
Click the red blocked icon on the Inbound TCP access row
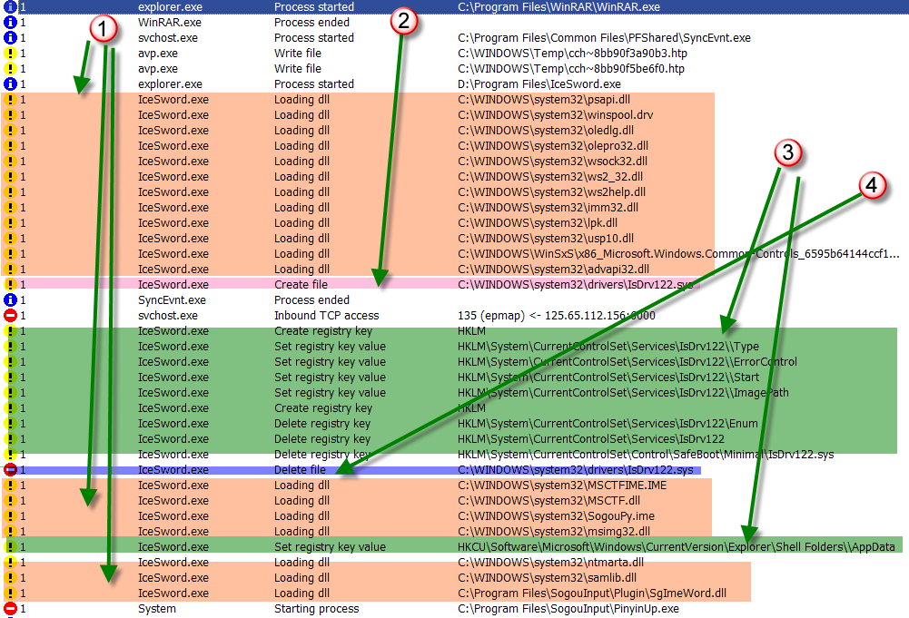(x=10, y=316)
